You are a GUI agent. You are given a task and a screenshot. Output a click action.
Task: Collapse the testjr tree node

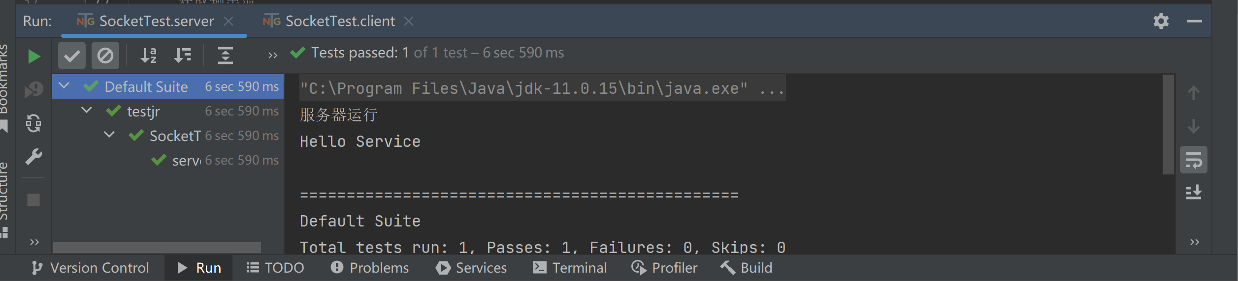[87, 111]
